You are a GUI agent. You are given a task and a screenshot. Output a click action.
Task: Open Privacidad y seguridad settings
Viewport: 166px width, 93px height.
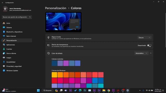(x=17, y=66)
